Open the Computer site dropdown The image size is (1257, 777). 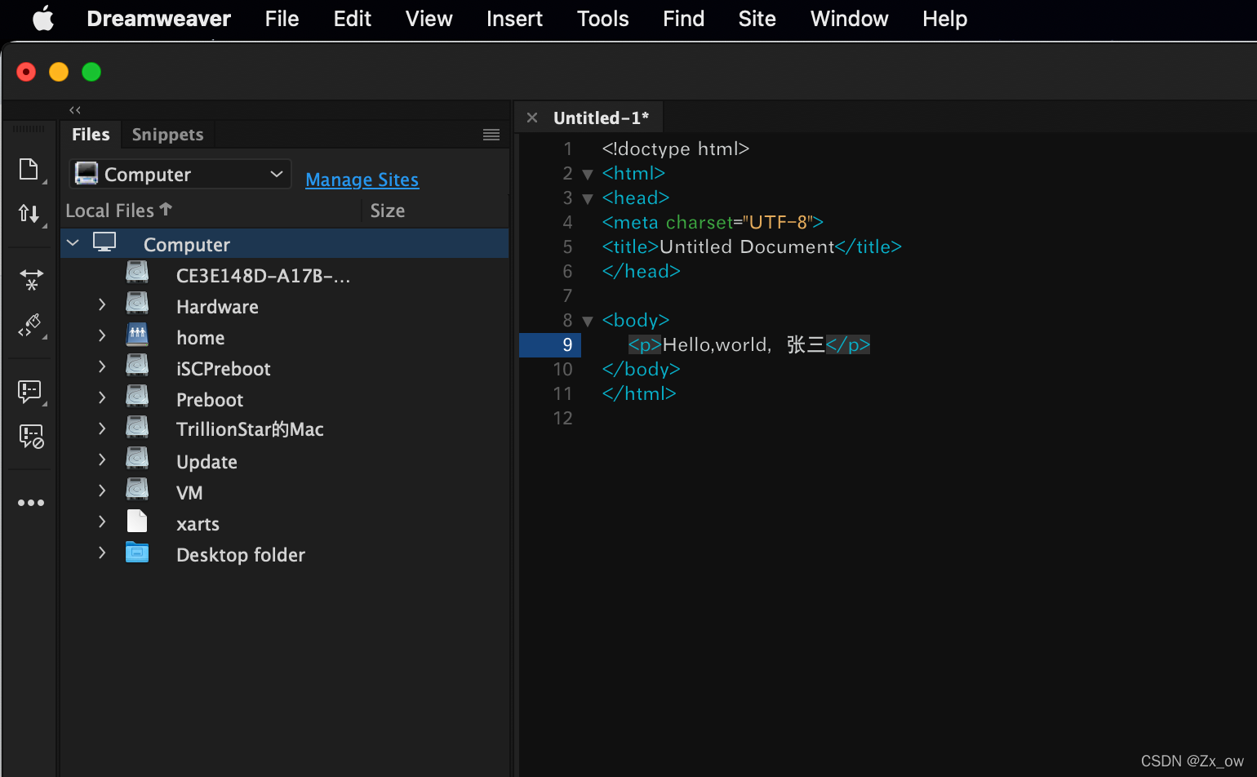coord(180,174)
